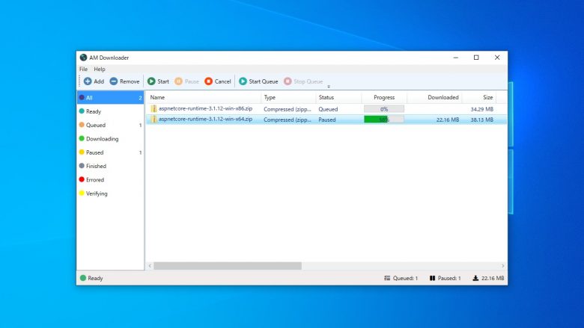Click the Start Queue play icon
Viewport: 584px width, 328px height.
(243, 81)
